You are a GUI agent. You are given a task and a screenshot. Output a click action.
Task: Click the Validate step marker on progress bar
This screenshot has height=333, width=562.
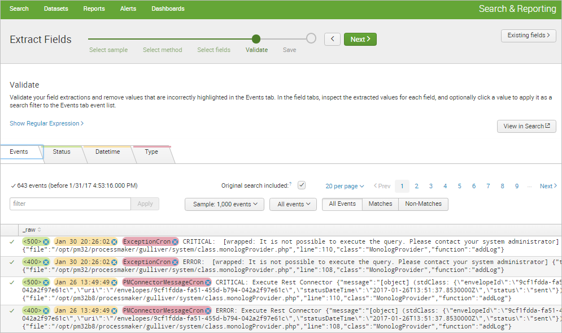point(256,38)
